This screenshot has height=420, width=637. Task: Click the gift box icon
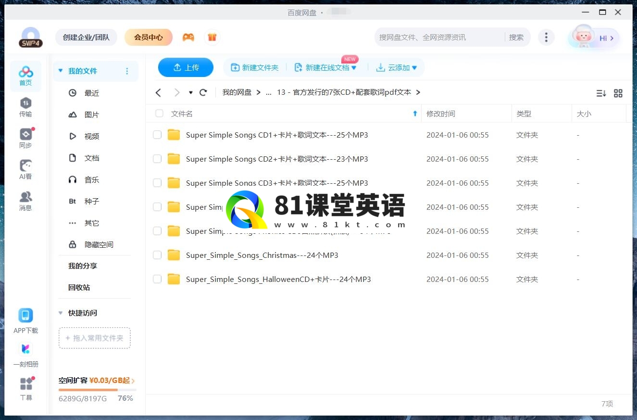(212, 37)
